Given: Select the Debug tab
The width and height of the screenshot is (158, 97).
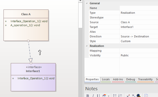Looking at the screenshot, I should 130,80.
